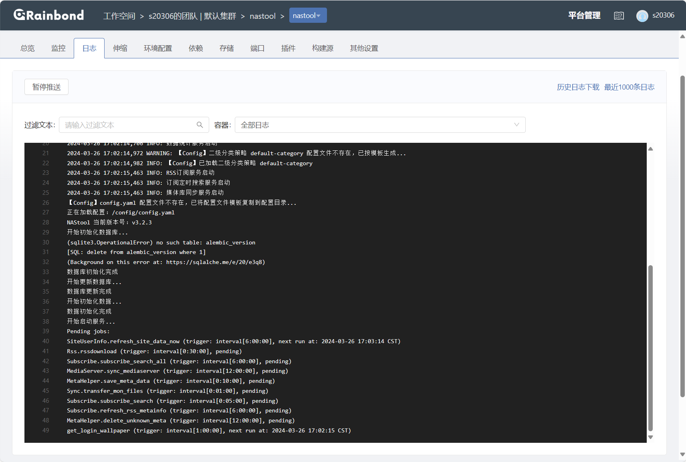The height and width of the screenshot is (462, 686).
Task: Click the search magnifier in filter box
Action: pos(200,125)
